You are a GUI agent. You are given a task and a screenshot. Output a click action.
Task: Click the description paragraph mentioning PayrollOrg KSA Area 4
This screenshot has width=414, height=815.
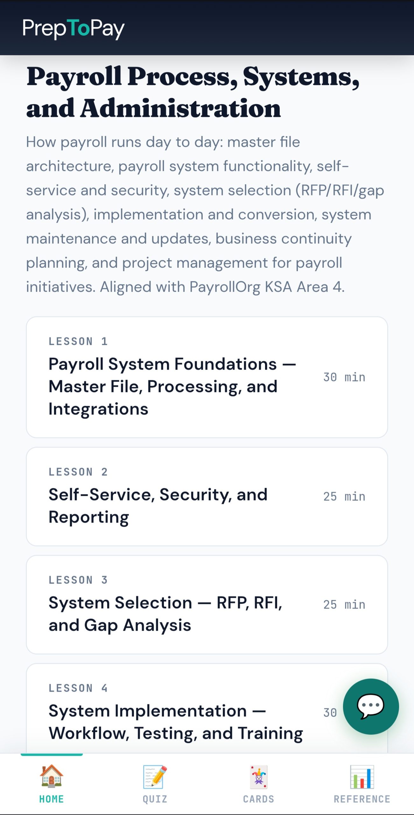pos(205,215)
